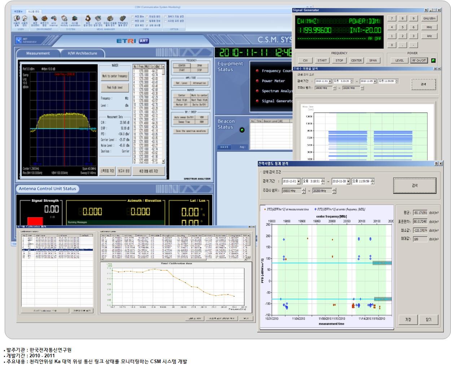This screenshot has width=451, height=388.
Task: Click the red signal strength bar
Action: (35, 221)
